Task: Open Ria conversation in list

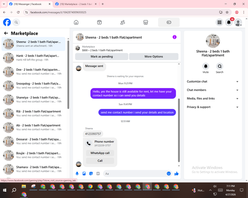Action: [x=33, y=113]
